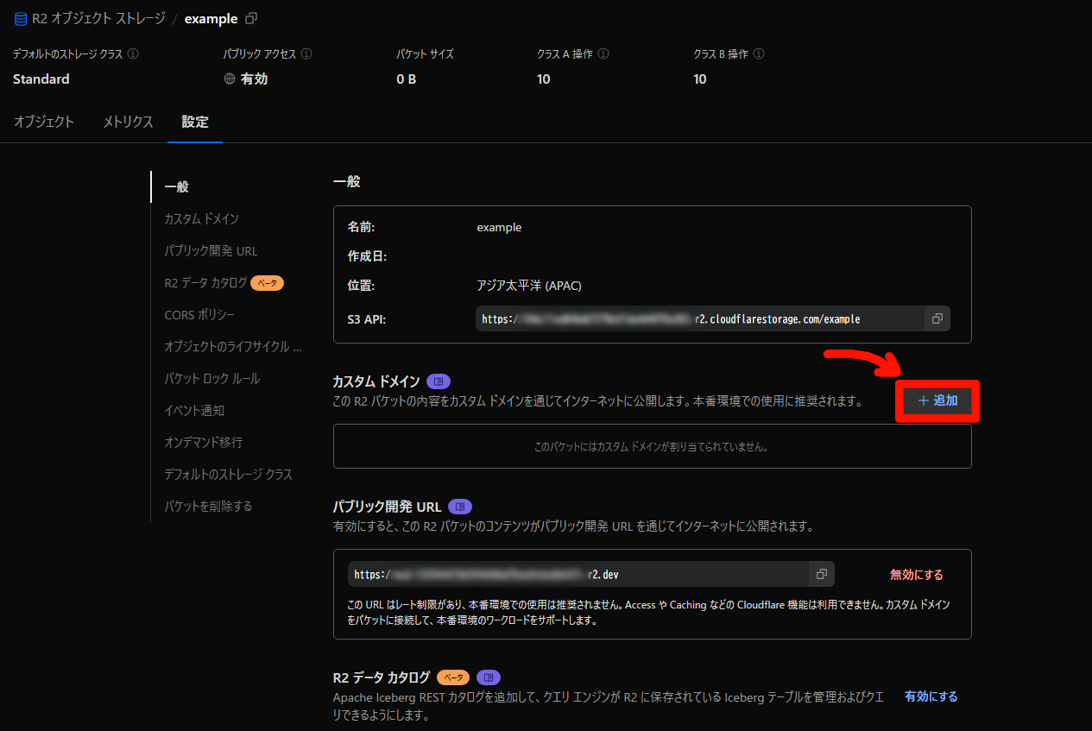Click the ＋追加 custom domain button
The height and width of the screenshot is (731, 1092).
click(x=937, y=400)
